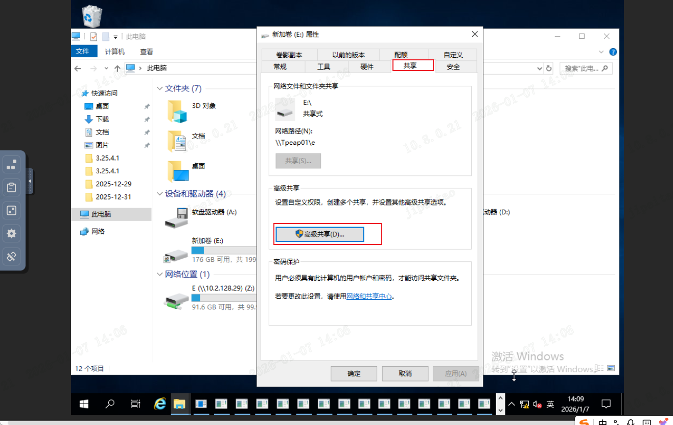Open the Windows Start menu

coord(84,404)
